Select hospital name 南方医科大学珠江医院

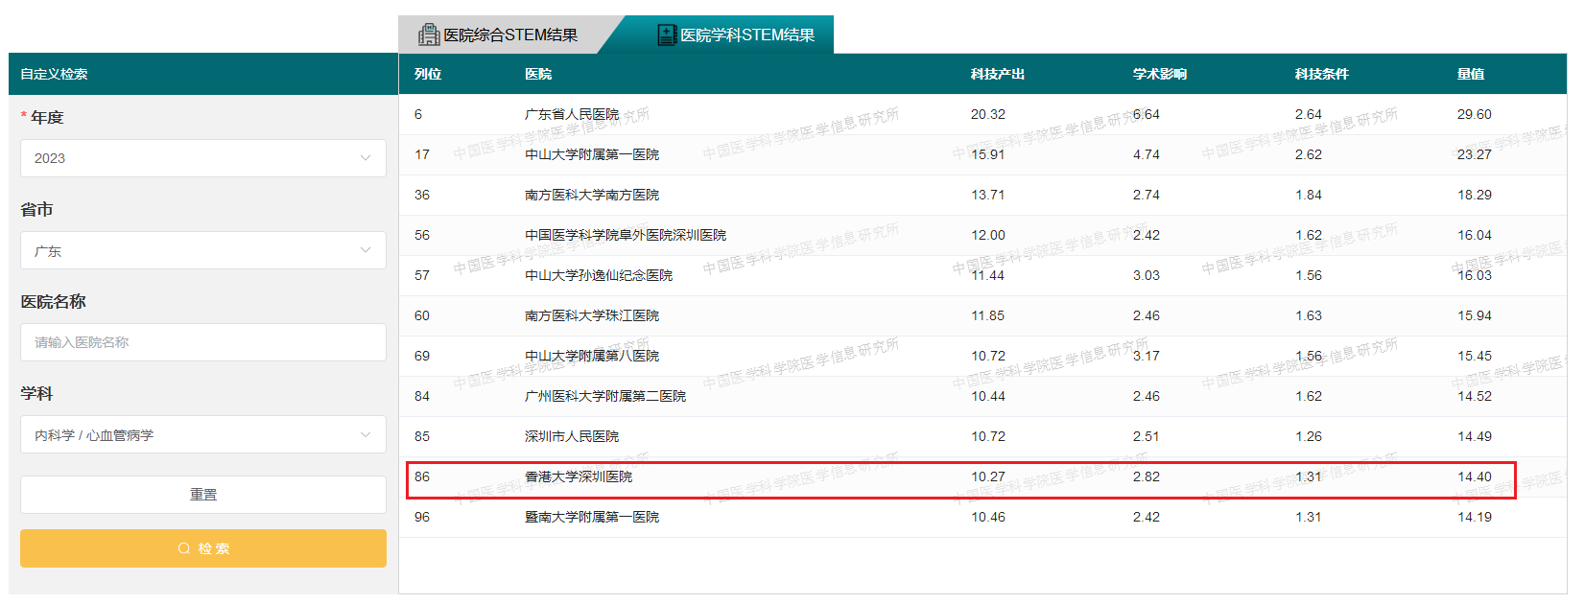(592, 315)
